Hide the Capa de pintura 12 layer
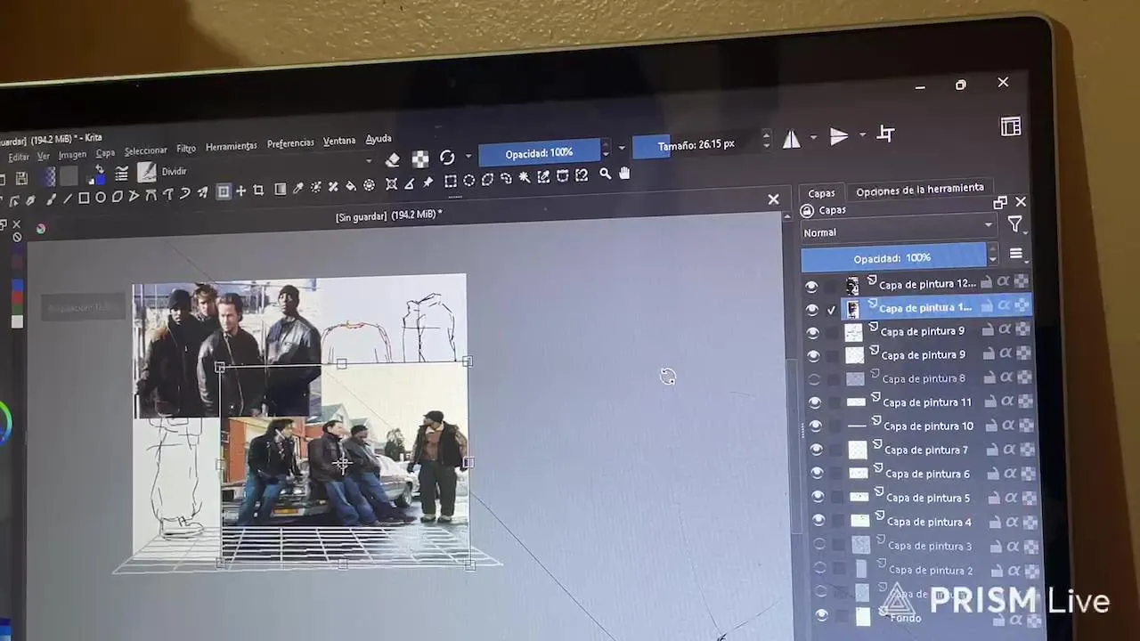 tap(811, 286)
